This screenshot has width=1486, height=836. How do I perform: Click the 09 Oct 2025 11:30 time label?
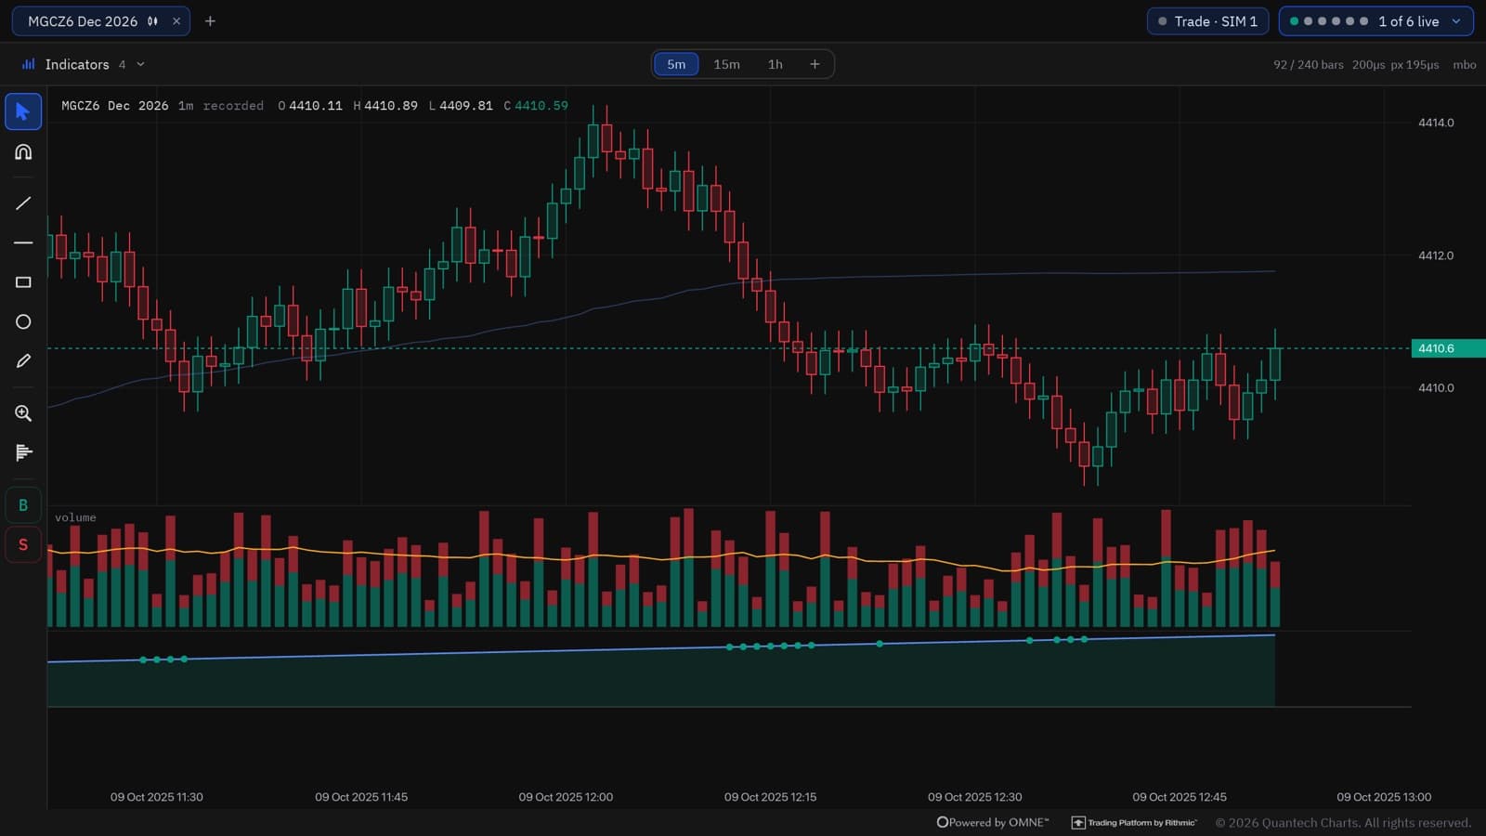click(x=157, y=797)
